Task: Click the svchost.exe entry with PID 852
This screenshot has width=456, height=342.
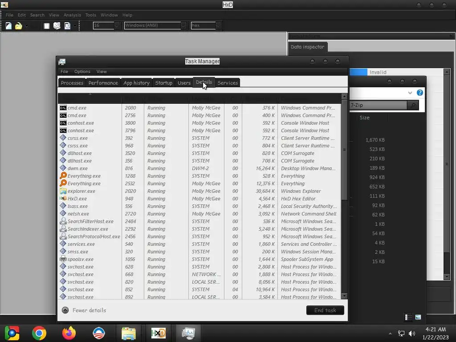Action: [81, 289]
